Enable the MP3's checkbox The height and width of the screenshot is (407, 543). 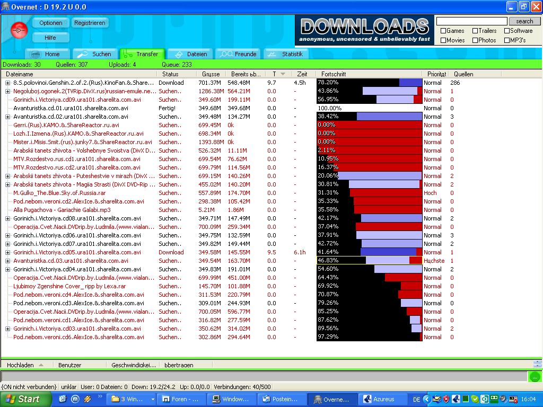(x=507, y=40)
